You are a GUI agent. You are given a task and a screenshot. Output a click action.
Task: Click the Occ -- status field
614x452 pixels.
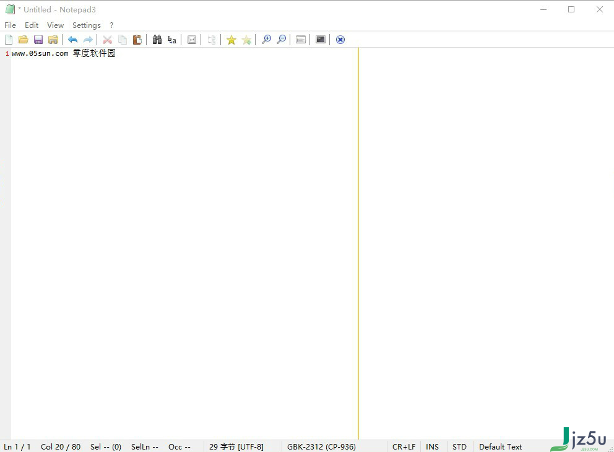[179, 446]
